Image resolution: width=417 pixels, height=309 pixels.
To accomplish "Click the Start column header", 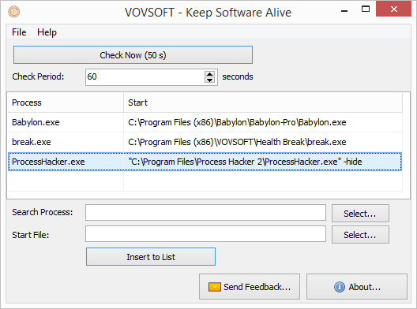I will (x=263, y=102).
